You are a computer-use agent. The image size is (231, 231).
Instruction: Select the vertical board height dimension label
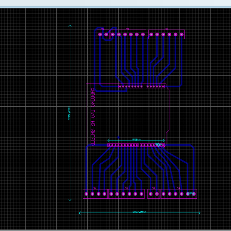pyautogui.click(x=69, y=114)
